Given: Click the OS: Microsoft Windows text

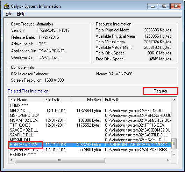Looking at the screenshot, I should (30, 74).
